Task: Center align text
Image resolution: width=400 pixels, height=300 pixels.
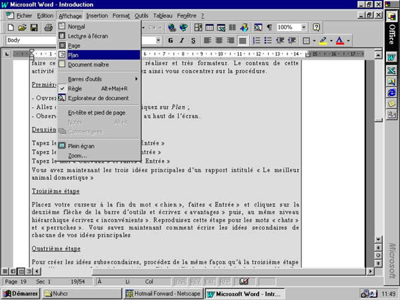Action: pos(219,40)
